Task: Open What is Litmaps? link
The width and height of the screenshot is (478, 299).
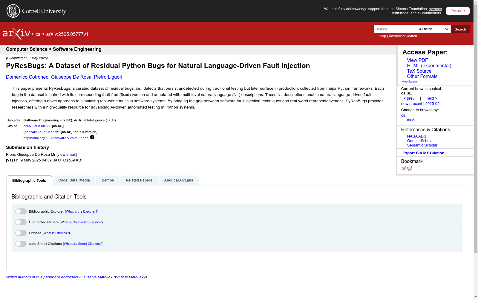Action: 56,233
